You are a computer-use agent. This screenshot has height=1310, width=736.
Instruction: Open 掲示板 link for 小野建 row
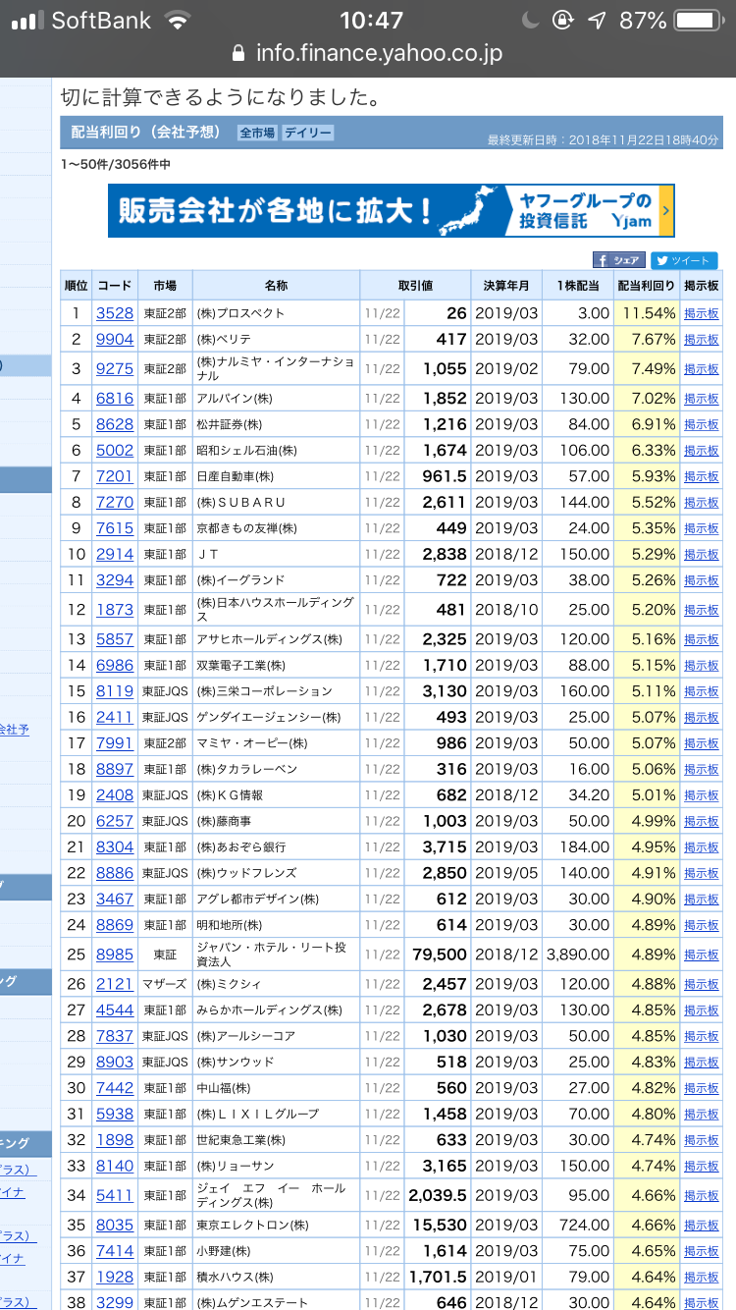coord(702,1252)
